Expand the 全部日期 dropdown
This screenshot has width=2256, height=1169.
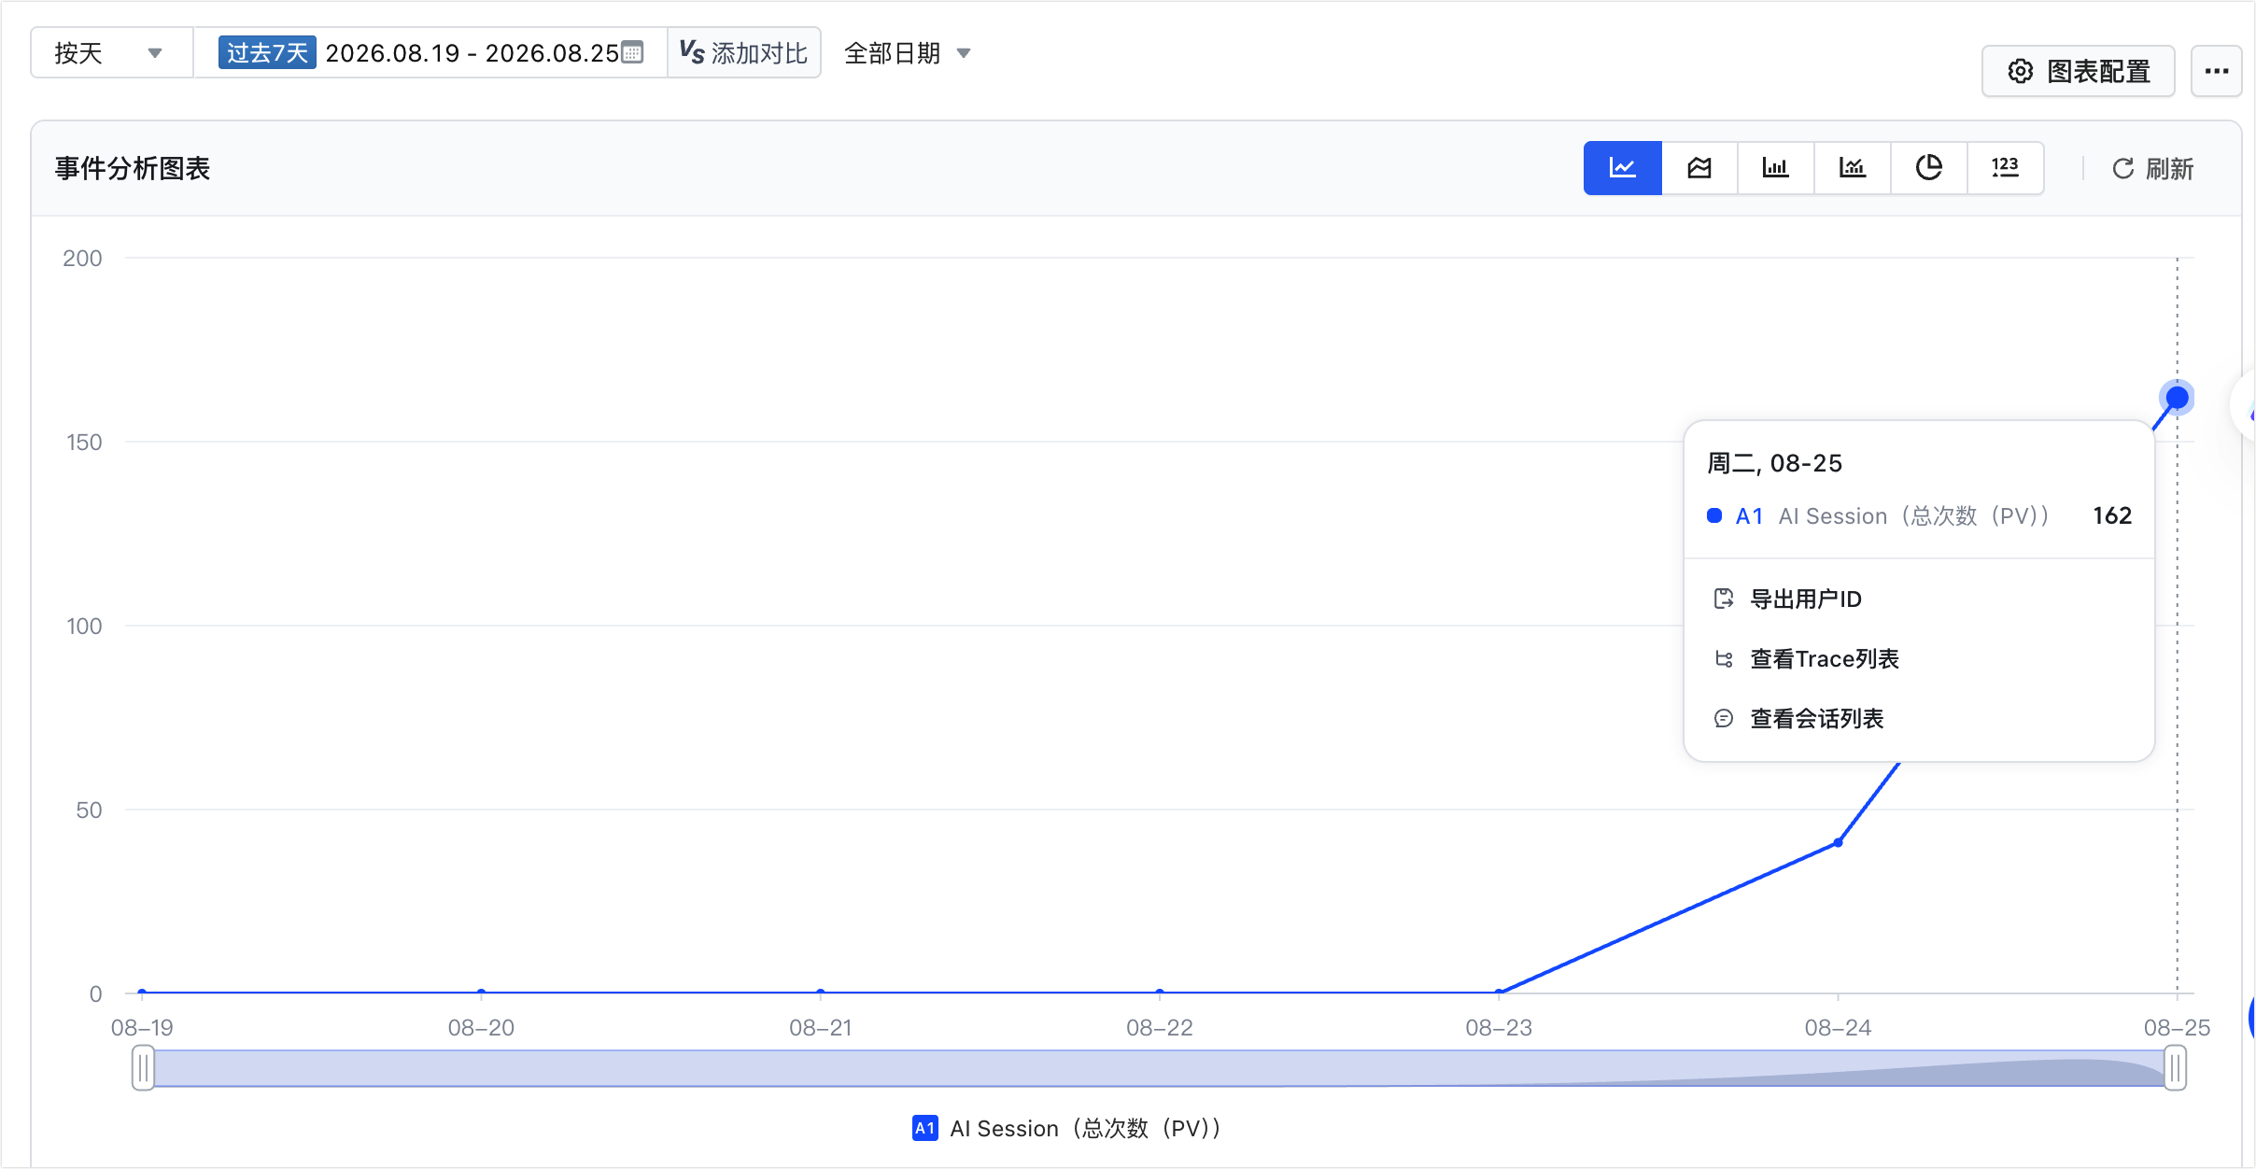click(908, 53)
